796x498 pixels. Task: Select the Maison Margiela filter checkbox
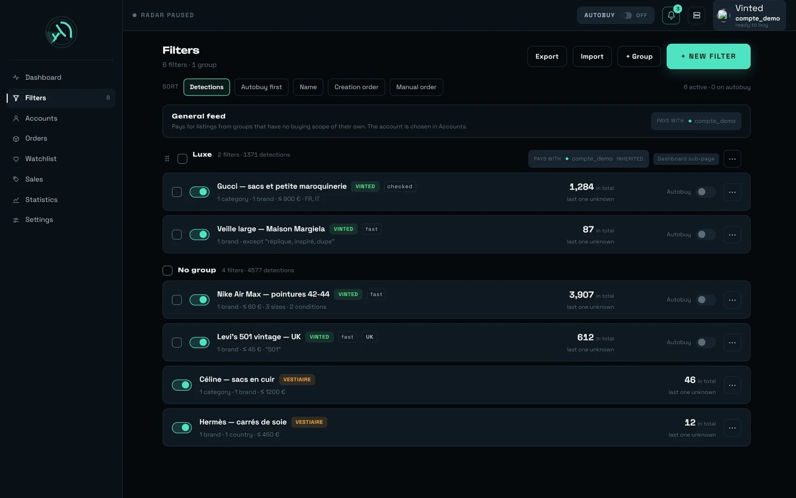coord(177,235)
